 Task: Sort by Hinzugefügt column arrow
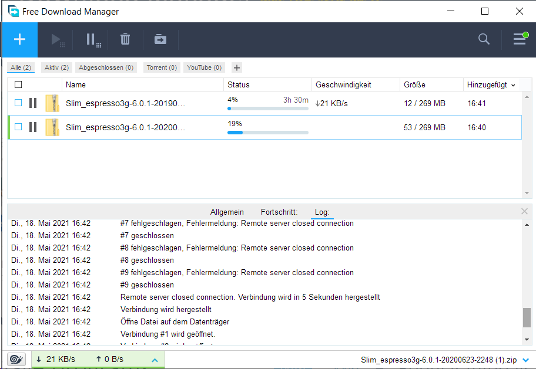pyautogui.click(x=513, y=85)
